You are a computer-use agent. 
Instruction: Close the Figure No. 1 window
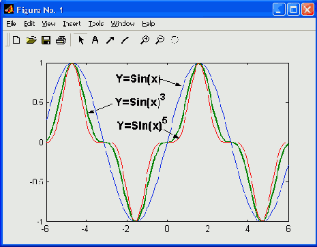click(x=307, y=10)
